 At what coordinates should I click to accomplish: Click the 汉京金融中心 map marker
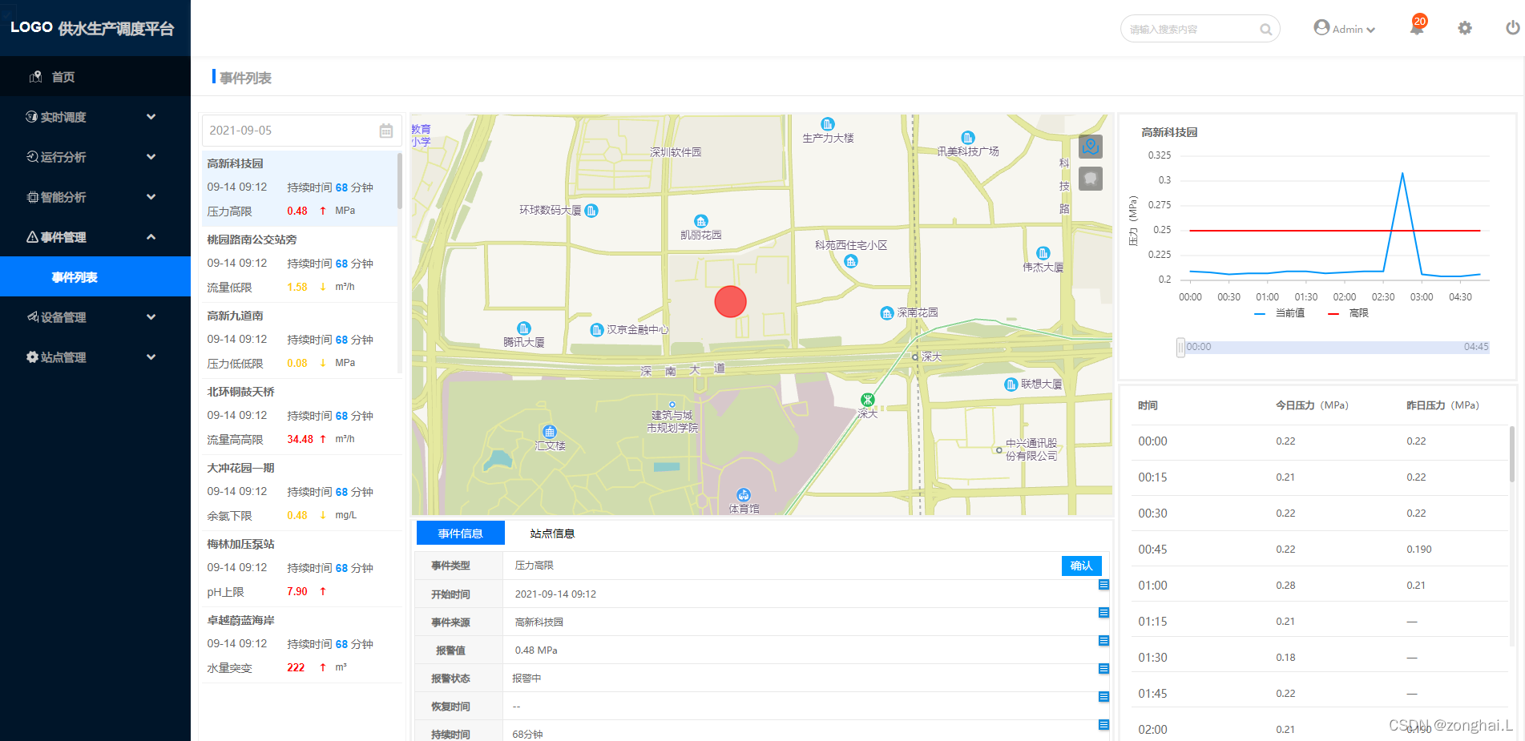pyautogui.click(x=597, y=330)
